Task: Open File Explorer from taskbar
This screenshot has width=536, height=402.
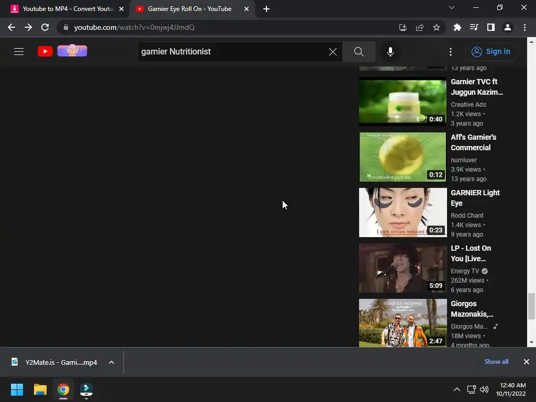Action: pyautogui.click(x=40, y=389)
